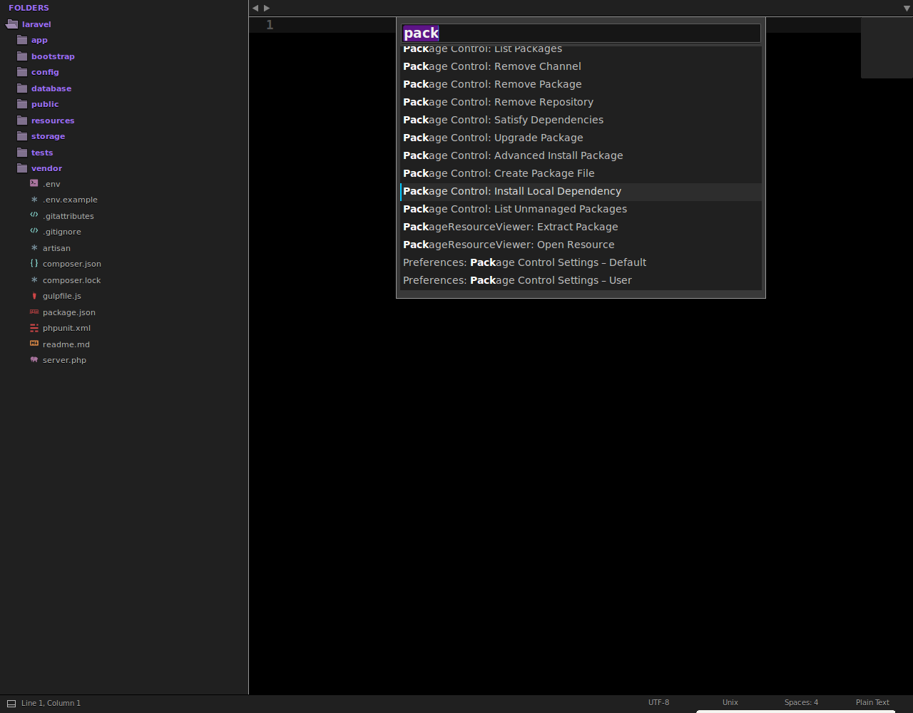This screenshot has height=713, width=913.
Task: Click the package.json npm icon
Action: coord(34,312)
